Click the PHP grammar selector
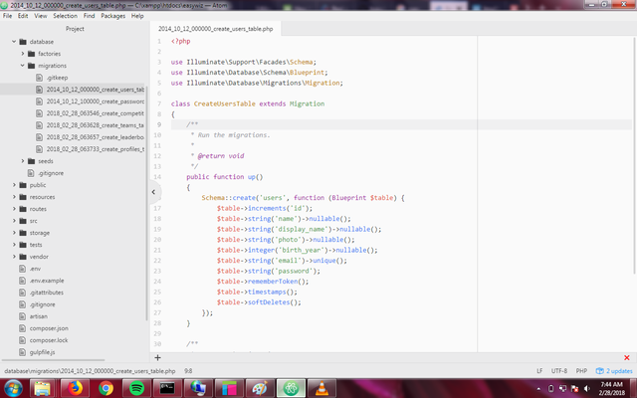The image size is (637, 398). pyautogui.click(x=582, y=370)
